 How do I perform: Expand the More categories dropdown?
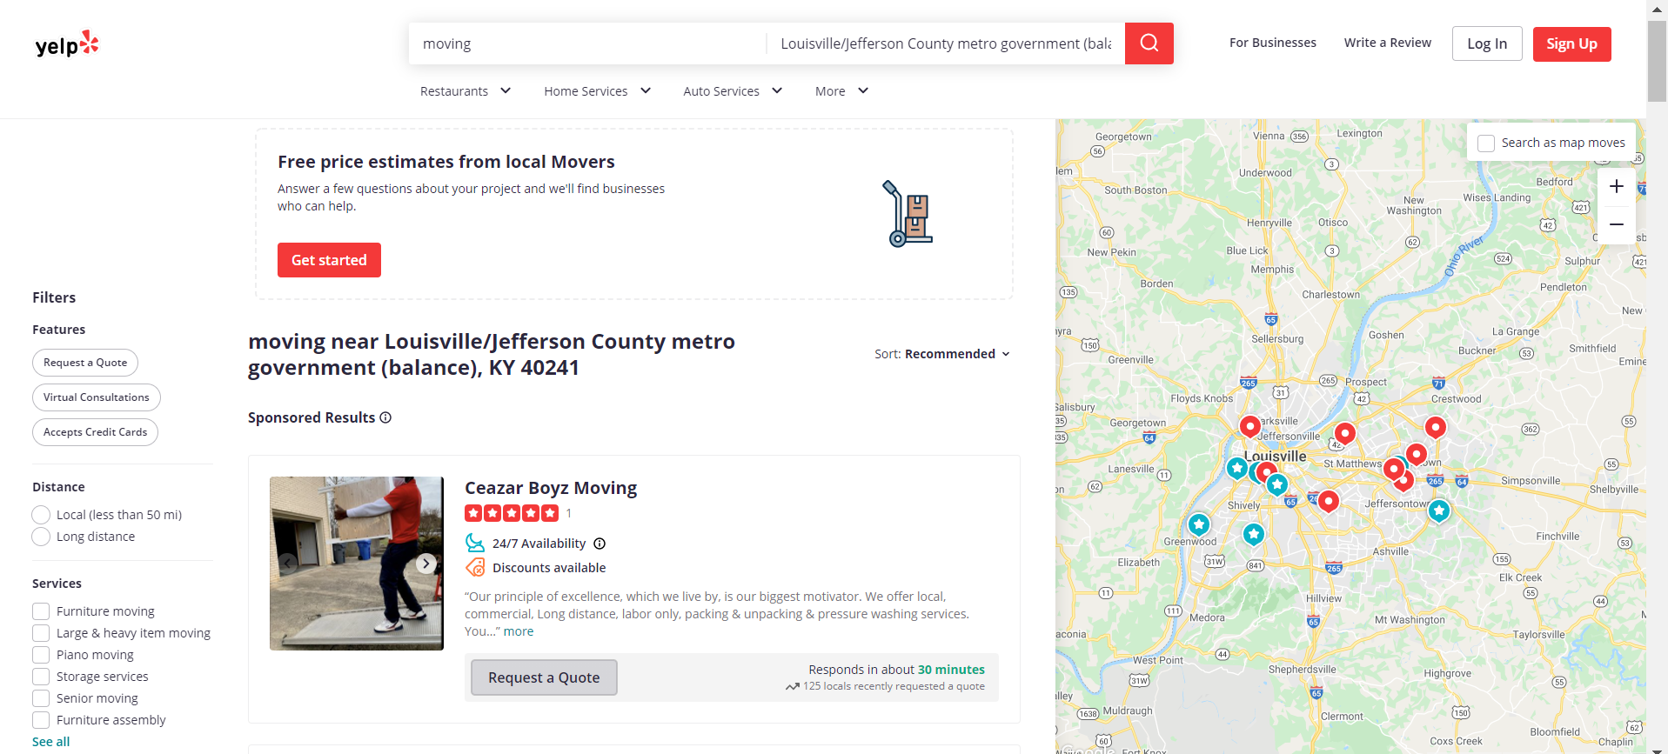[841, 91]
